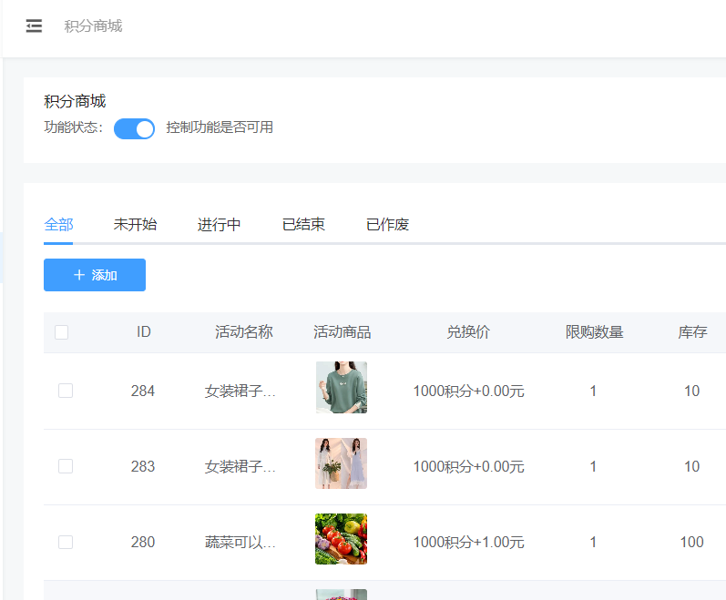Switch to the 进行中 tab

219,225
